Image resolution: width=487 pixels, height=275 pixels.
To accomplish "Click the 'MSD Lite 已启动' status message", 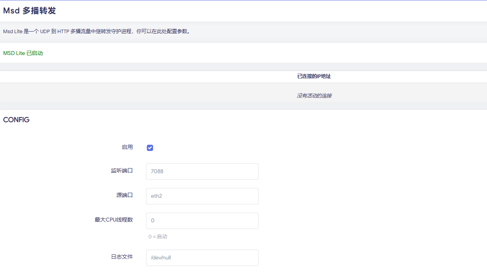I will [x=23, y=53].
